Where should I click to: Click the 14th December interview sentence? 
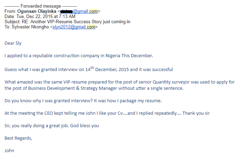[89, 69]
